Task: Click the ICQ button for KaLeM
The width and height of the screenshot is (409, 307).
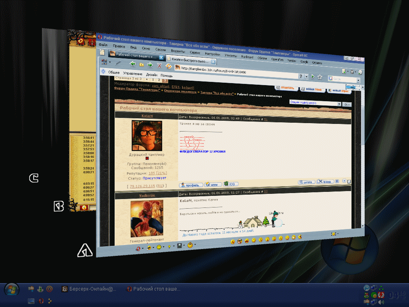Action: point(230,184)
